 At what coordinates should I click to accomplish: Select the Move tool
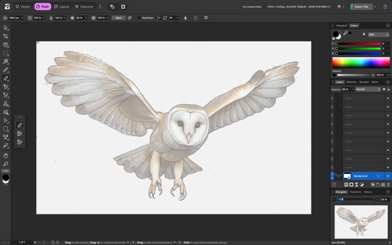[x=6, y=28]
